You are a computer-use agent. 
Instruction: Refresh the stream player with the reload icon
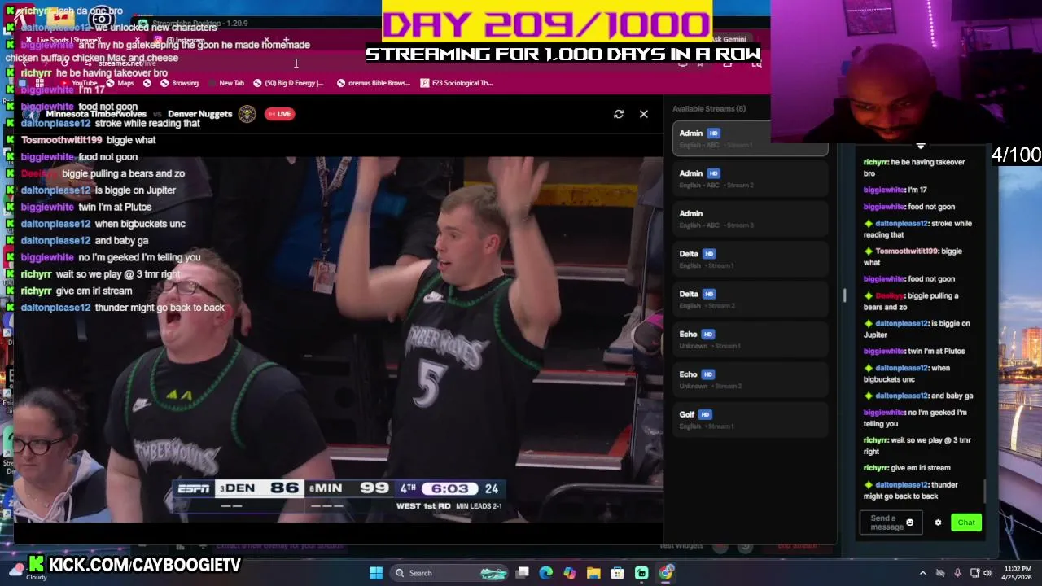(x=619, y=114)
